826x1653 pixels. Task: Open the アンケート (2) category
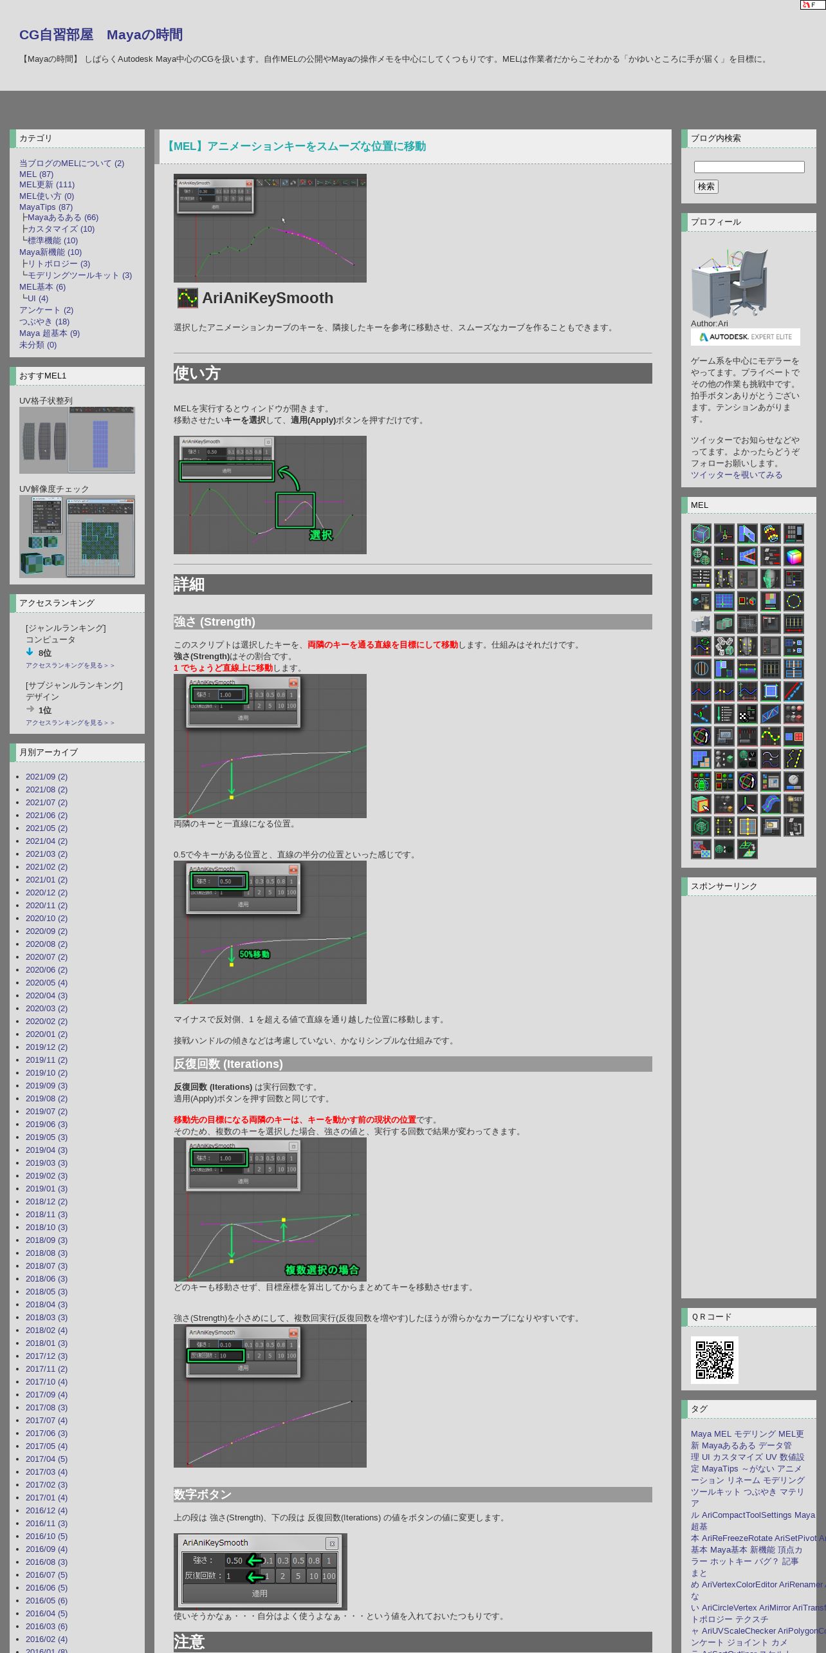[46, 310]
